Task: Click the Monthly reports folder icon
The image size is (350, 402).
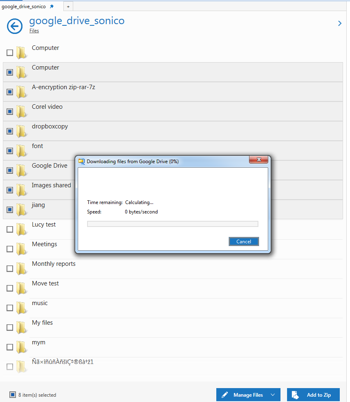Action: (21, 268)
